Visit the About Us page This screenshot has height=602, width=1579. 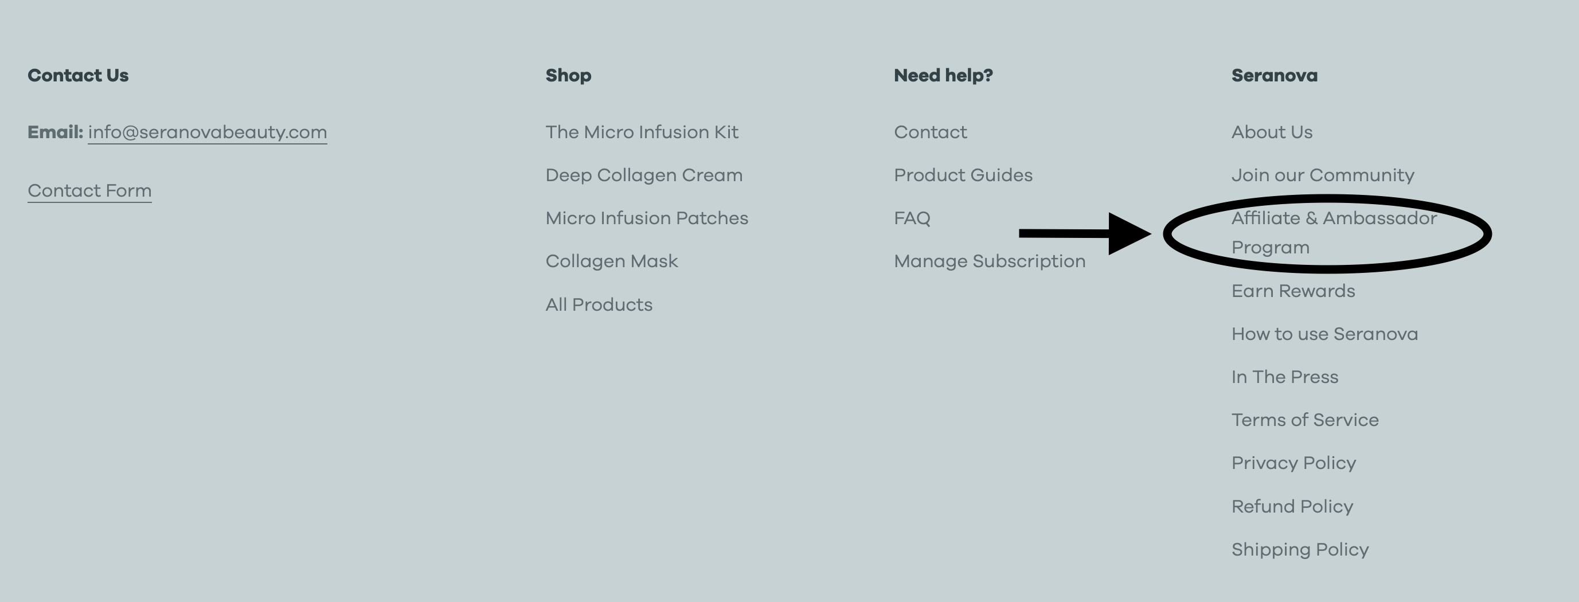pyautogui.click(x=1272, y=132)
